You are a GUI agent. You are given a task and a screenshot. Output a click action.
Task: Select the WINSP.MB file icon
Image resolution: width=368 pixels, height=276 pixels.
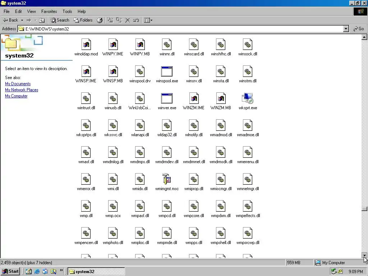pyautogui.click(x=113, y=72)
